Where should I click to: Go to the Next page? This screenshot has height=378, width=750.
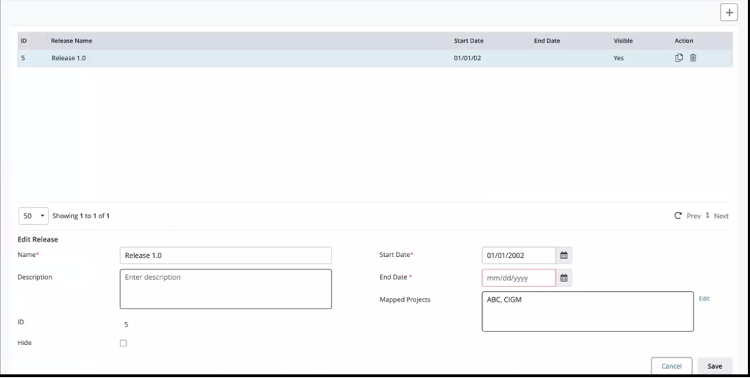click(721, 215)
